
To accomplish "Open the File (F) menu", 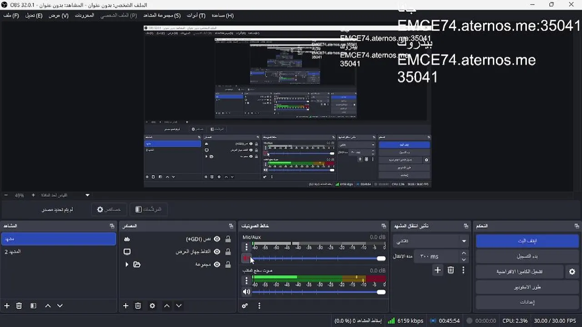I will (x=11, y=15).
